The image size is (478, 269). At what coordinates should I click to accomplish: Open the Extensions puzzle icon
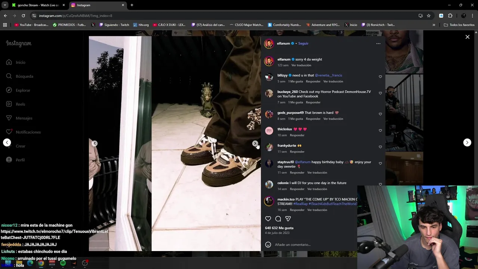point(450,16)
